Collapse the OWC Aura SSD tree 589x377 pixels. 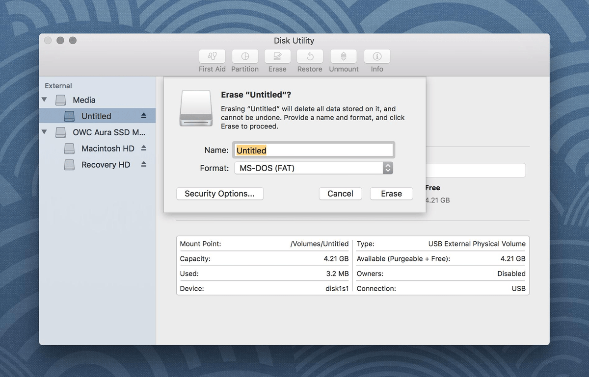[44, 132]
